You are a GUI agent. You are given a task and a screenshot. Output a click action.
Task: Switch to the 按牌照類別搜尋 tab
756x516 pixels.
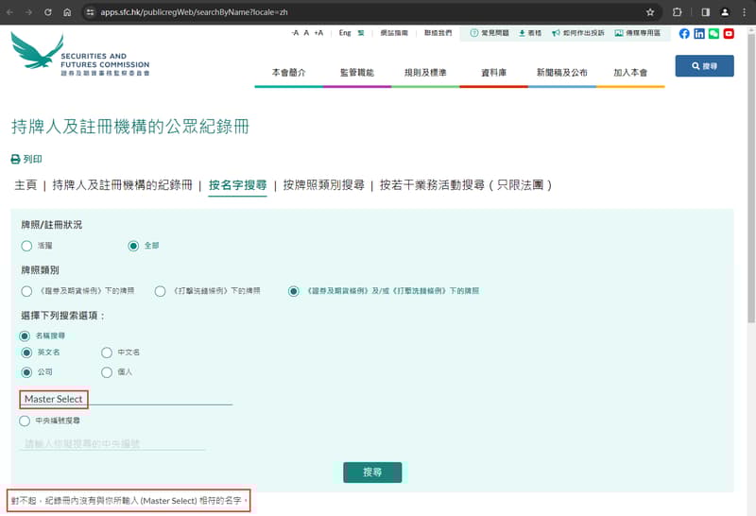tap(324, 185)
